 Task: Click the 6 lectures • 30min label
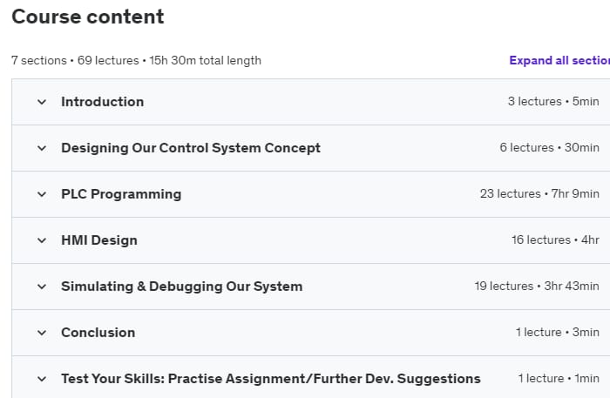click(x=549, y=148)
